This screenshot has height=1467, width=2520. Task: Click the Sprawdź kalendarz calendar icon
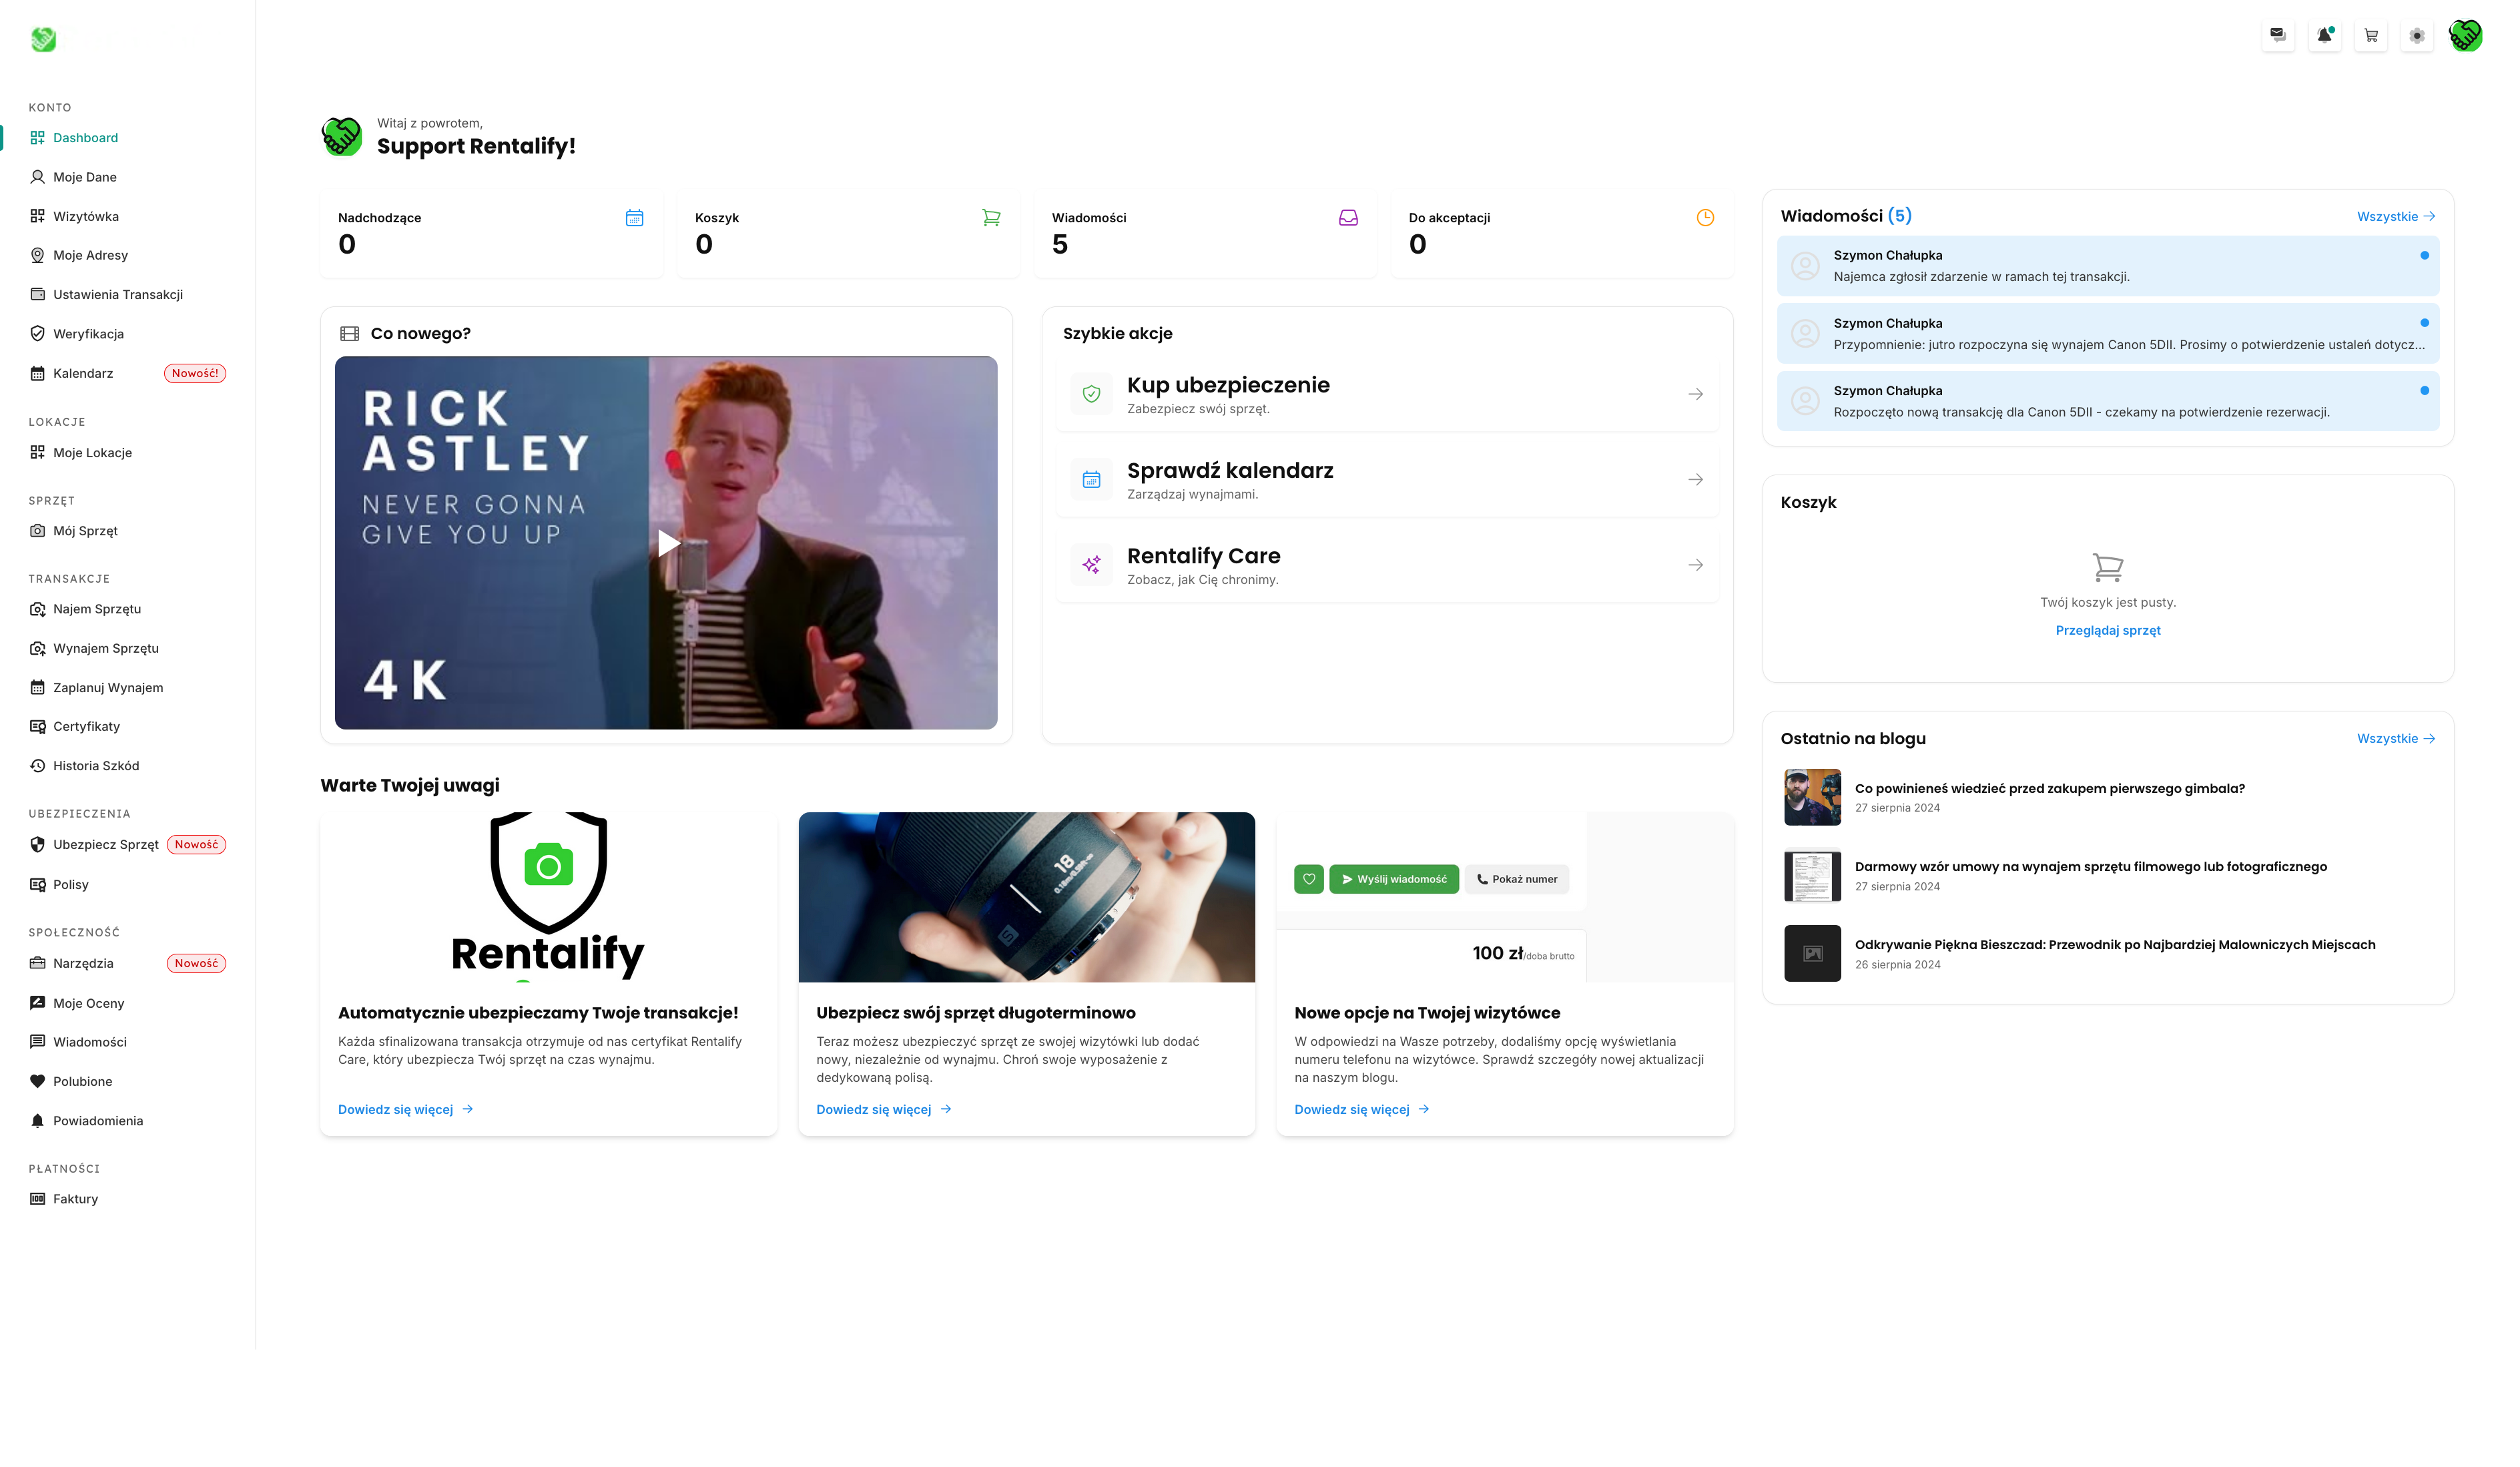tap(1091, 480)
